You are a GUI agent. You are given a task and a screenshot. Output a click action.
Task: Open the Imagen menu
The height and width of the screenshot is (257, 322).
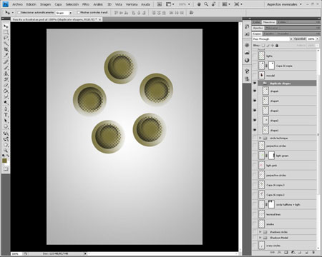[45, 4]
